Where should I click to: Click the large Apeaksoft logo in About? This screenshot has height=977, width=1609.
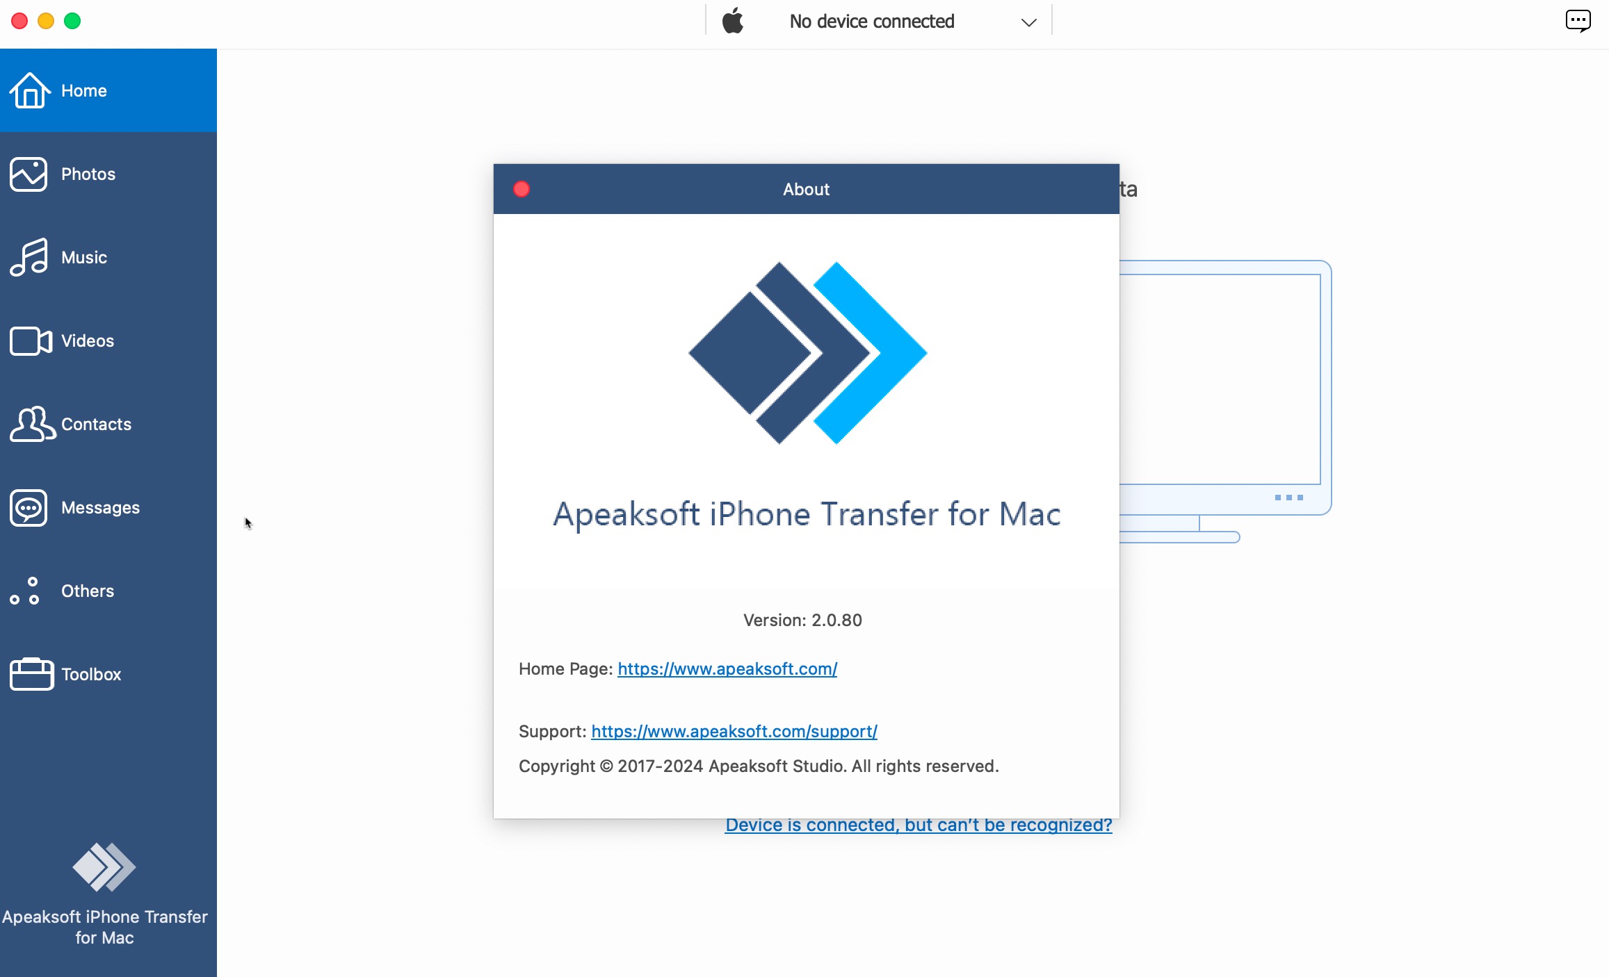(x=807, y=353)
